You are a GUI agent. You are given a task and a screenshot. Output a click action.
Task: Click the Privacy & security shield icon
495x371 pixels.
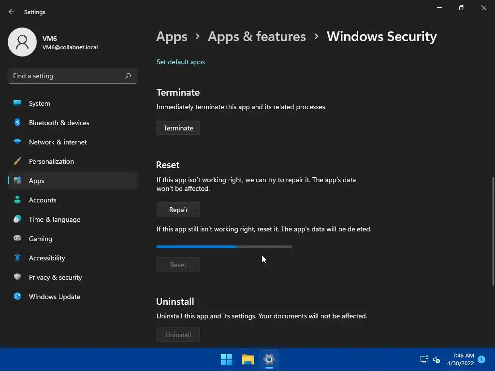17,277
